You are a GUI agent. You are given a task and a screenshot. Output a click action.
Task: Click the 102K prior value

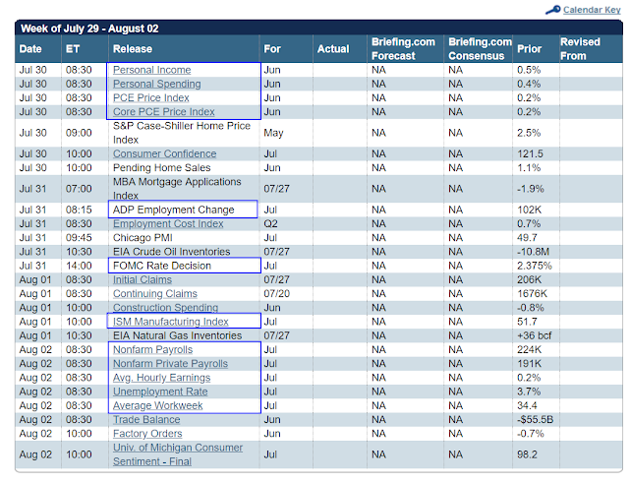529,210
